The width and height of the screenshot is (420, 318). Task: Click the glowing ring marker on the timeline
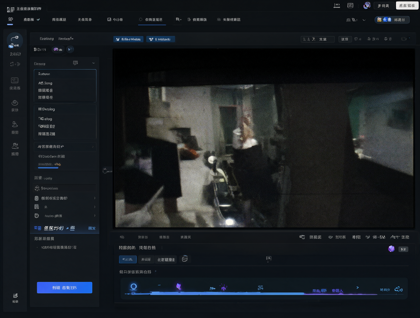tap(133, 287)
